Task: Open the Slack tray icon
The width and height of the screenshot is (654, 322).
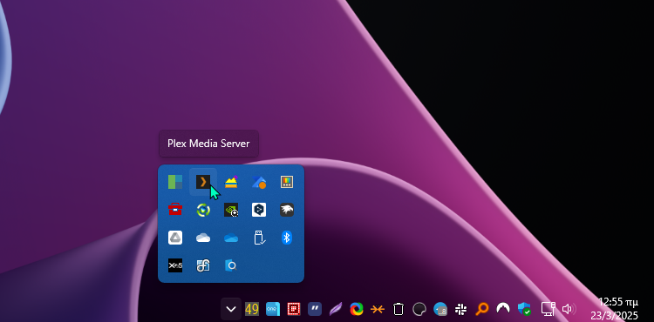Action: tap(461, 309)
